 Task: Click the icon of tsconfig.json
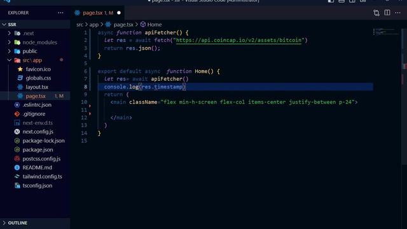(17, 185)
